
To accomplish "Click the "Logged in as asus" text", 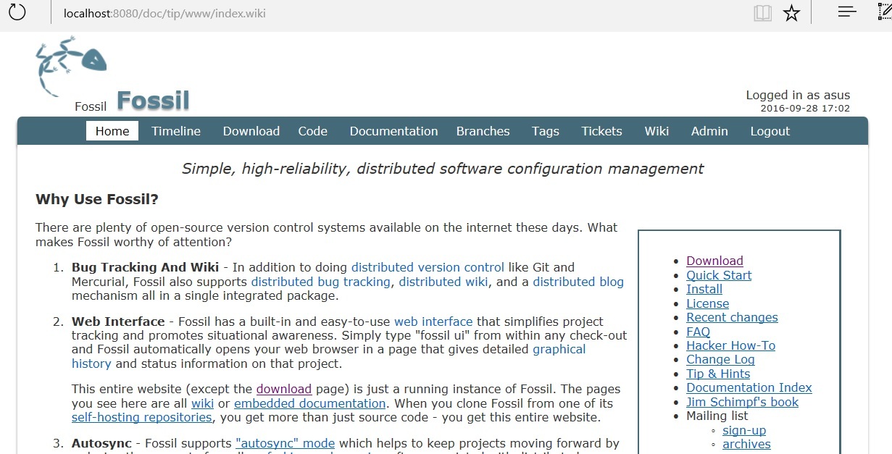I will pos(798,95).
